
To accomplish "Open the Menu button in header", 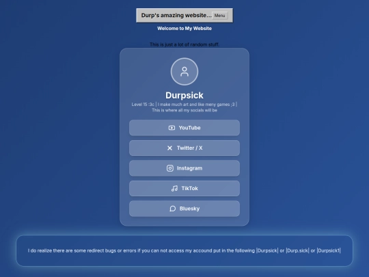I will click(x=219, y=16).
